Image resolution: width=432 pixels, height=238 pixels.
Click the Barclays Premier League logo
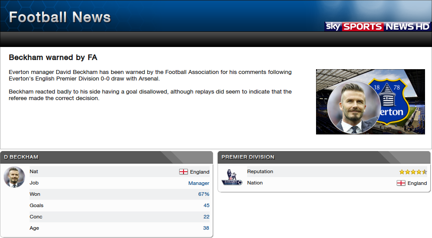232,177
